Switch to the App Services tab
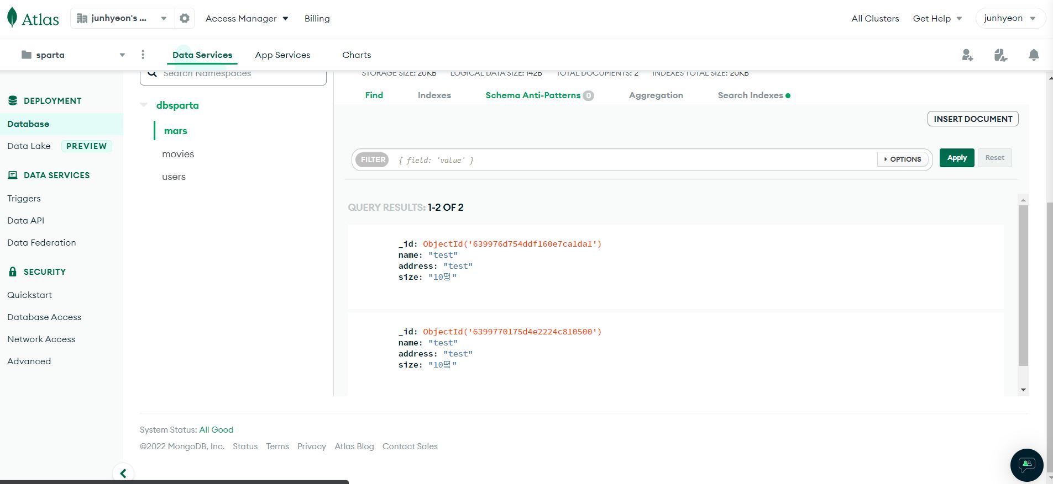This screenshot has width=1053, height=484. click(282, 55)
